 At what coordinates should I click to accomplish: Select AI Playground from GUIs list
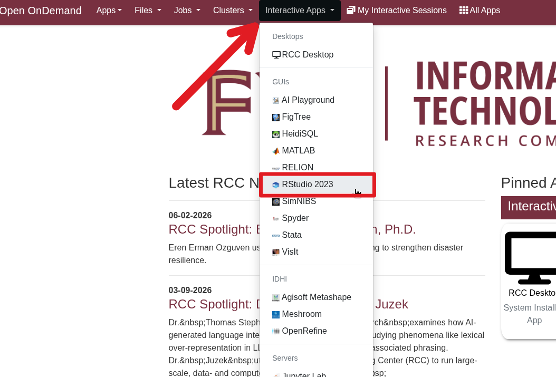316,100
